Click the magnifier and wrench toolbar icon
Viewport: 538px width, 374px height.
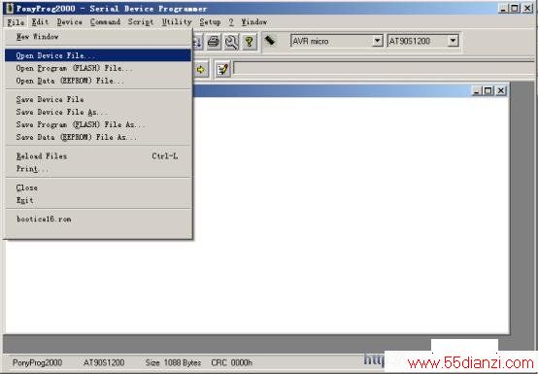point(231,42)
